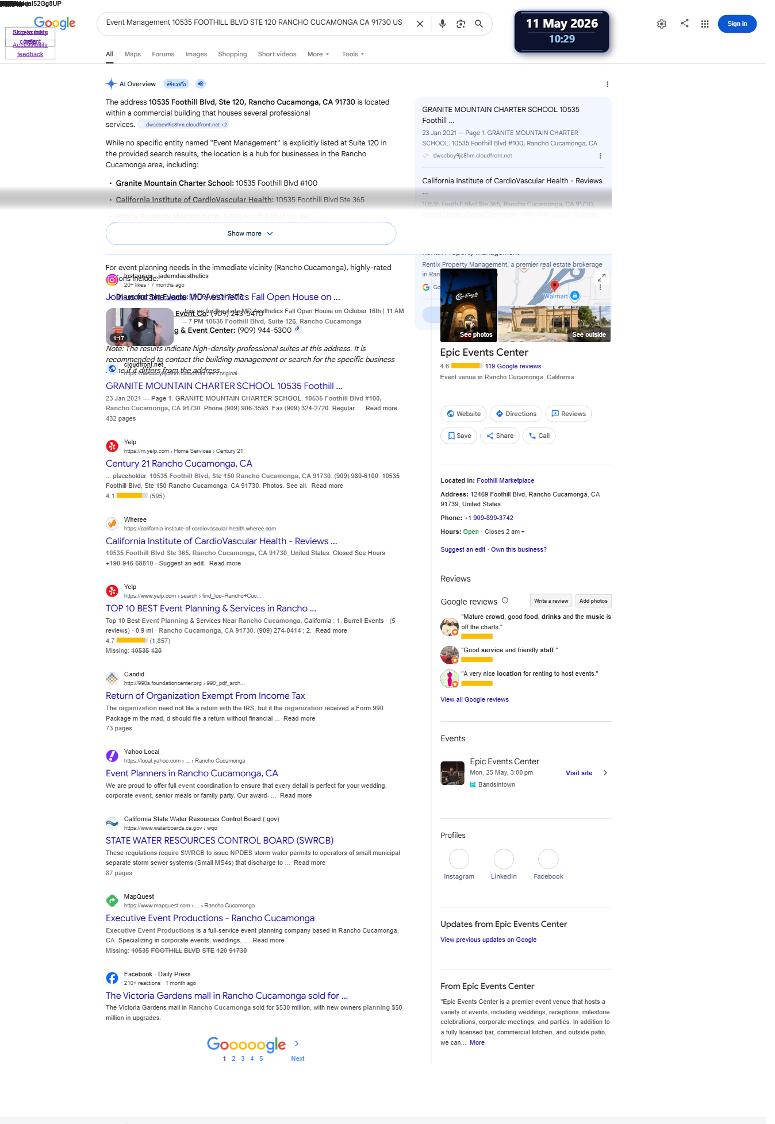Click the Yelp icon for Century 21 result
This screenshot has height=1124, width=775.
click(x=112, y=446)
